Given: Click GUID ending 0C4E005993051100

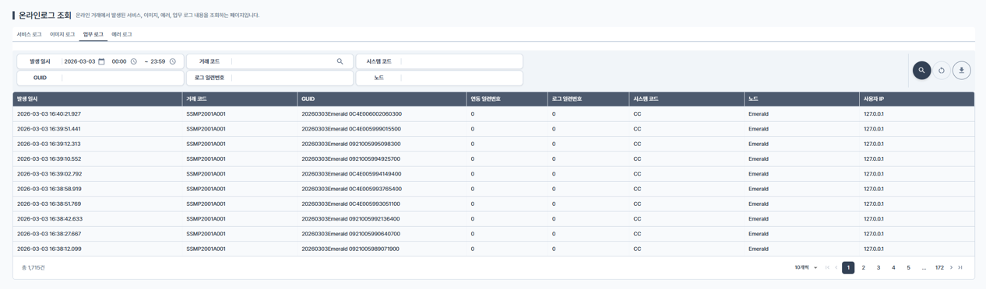Looking at the screenshot, I should tap(351, 204).
